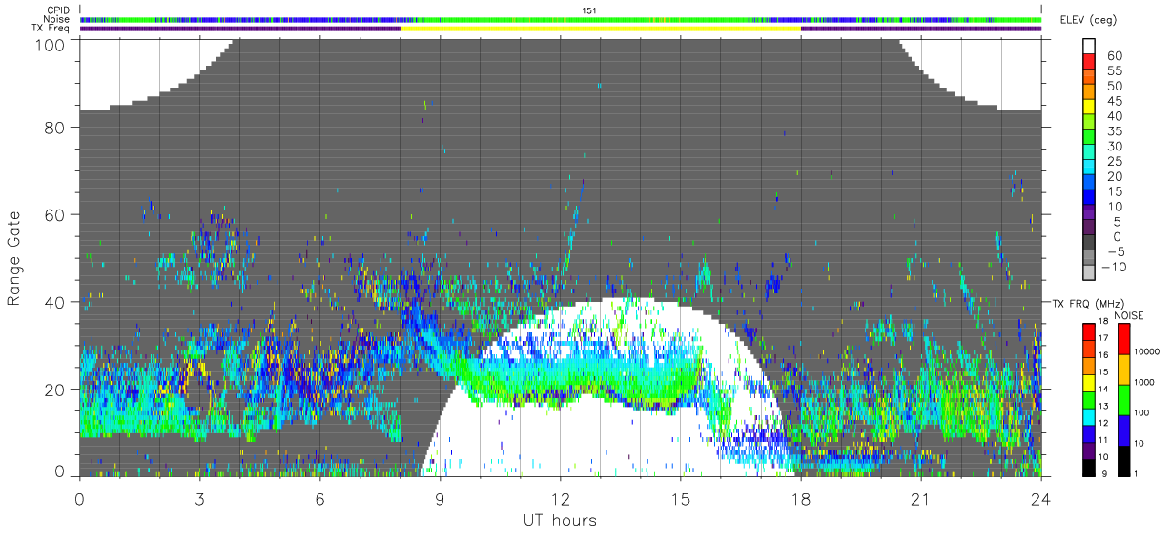Click the '−5' label on the ELEV color bar
The height and width of the screenshot is (540, 1171).
(x=1114, y=251)
